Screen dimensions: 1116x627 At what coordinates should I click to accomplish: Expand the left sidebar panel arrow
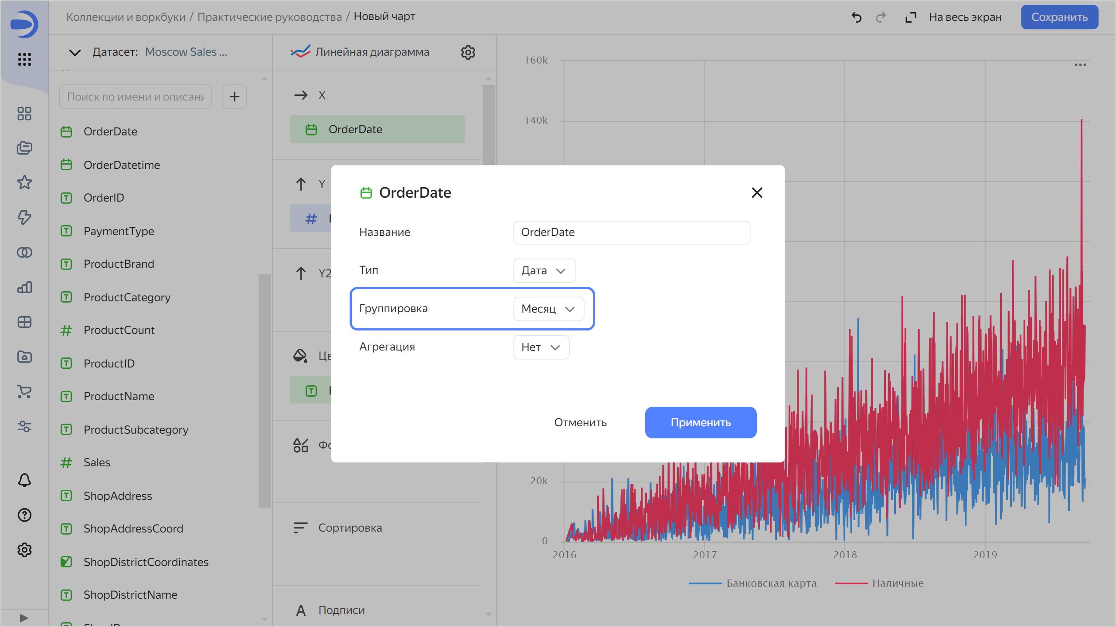pyautogui.click(x=24, y=617)
